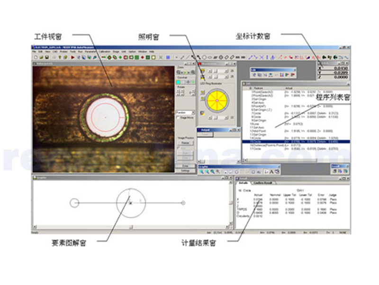The width and height of the screenshot is (379, 285).
Task: Click the yellow square outline toolbar icon
Action: [x=153, y=57]
